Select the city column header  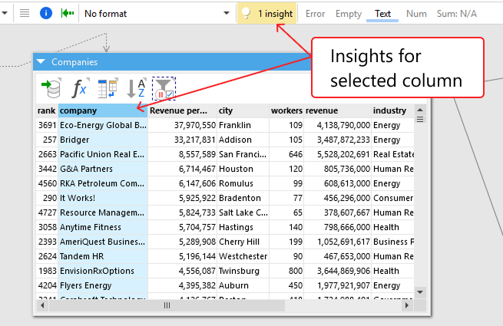click(x=243, y=110)
